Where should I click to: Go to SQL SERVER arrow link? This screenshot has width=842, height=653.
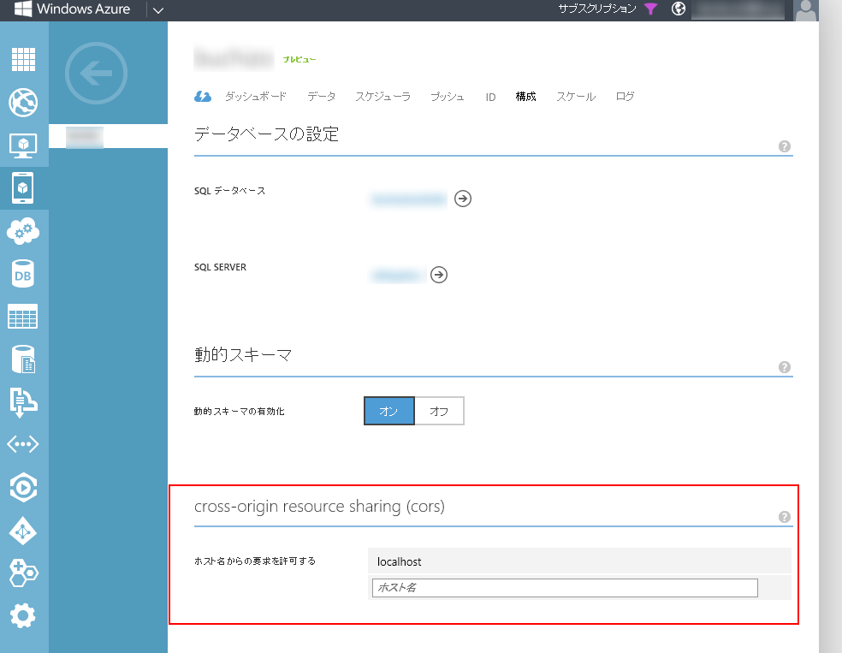tap(439, 276)
